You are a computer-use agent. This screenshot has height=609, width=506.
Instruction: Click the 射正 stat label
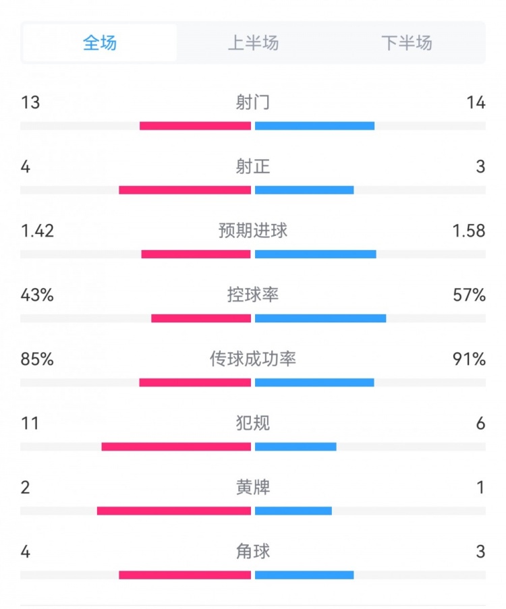click(x=253, y=167)
